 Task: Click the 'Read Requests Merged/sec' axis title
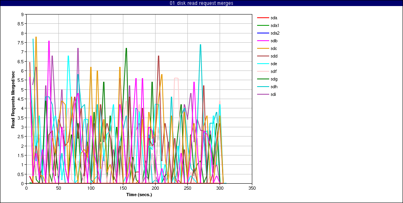click(12, 99)
